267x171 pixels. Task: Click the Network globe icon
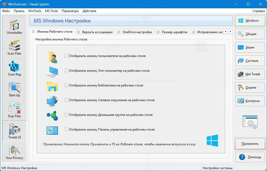tap(52, 101)
